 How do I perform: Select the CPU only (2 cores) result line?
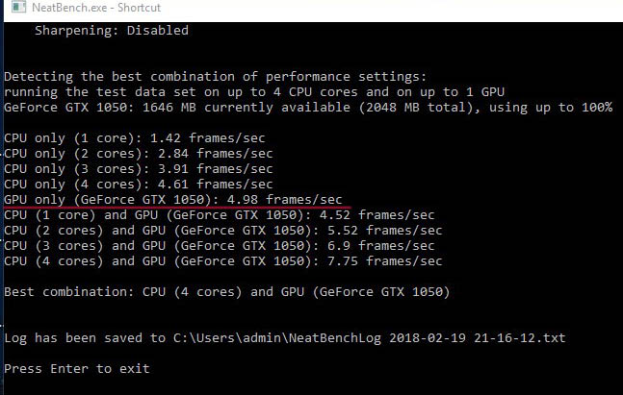[x=139, y=154]
